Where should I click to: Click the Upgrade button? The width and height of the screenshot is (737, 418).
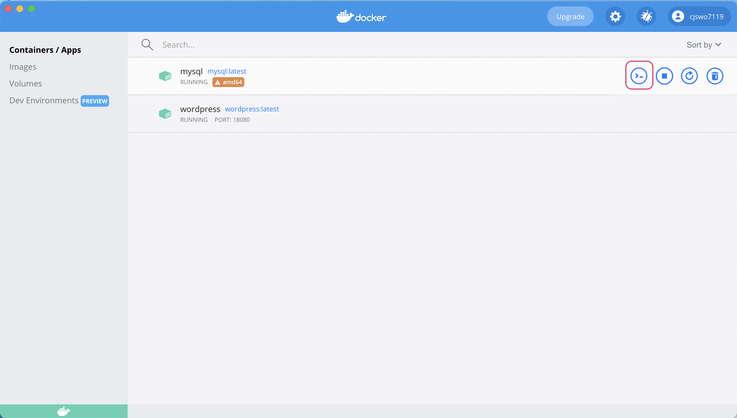570,17
